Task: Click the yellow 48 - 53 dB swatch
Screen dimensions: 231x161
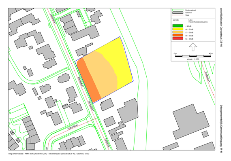Action: coord(178,29)
